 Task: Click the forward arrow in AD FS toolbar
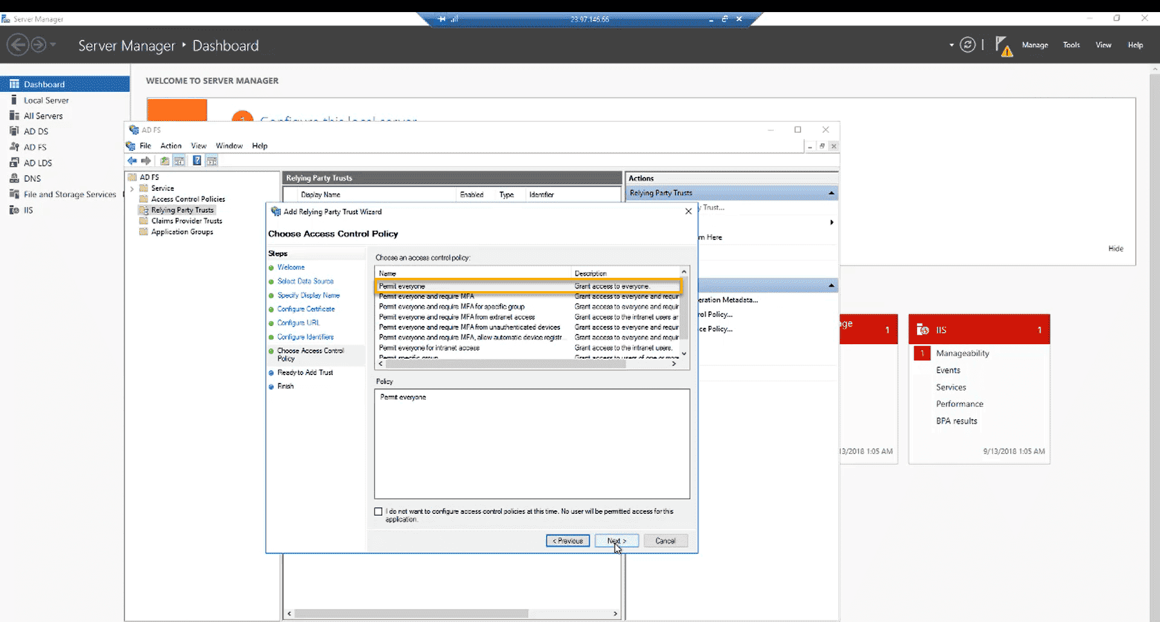pos(146,161)
